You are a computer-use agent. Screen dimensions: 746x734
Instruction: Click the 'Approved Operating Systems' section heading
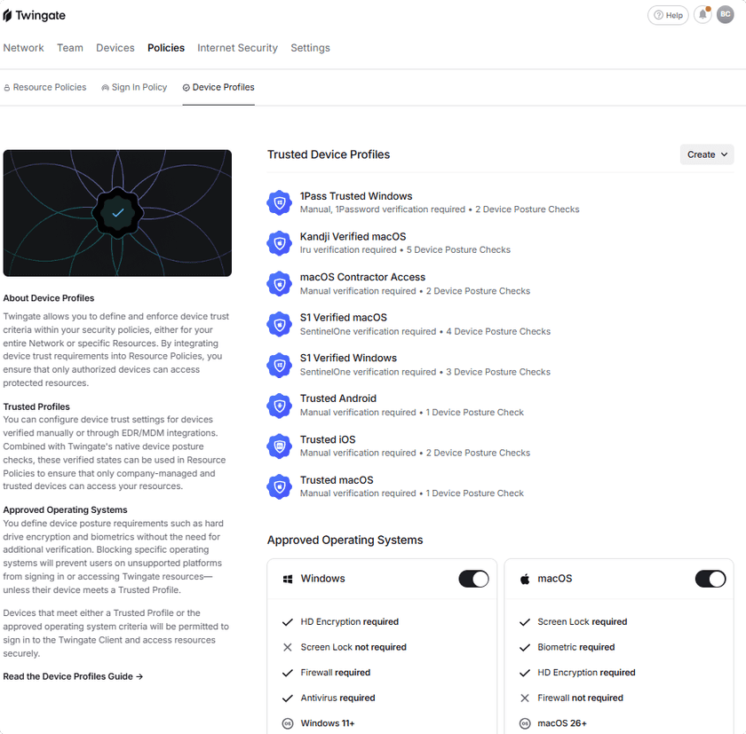coord(345,540)
